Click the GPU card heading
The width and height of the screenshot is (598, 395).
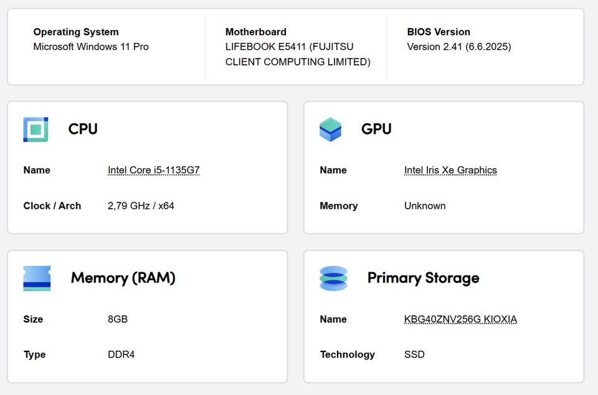(376, 129)
